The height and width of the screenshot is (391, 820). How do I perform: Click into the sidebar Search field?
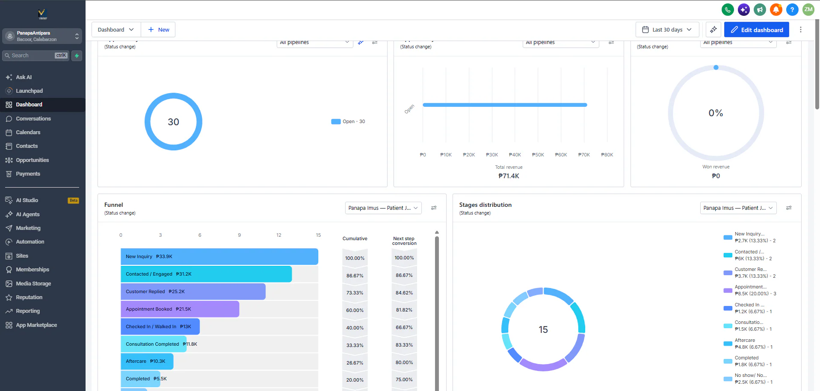36,56
